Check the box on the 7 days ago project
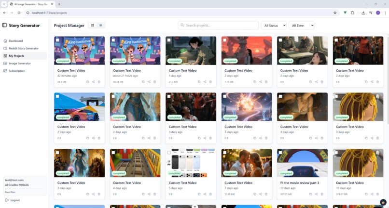 (225, 152)
